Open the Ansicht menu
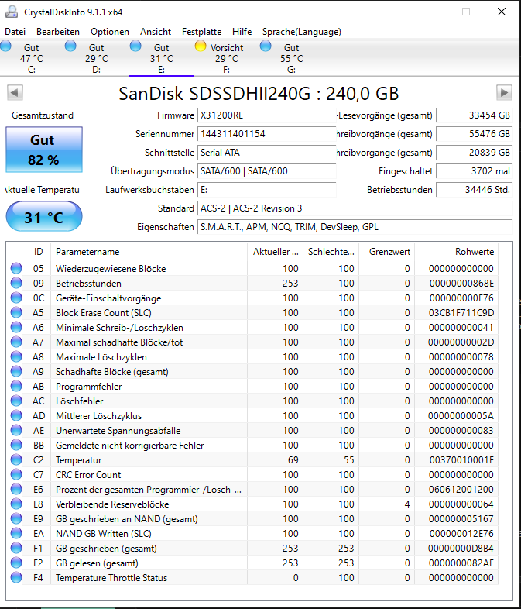This screenshot has width=521, height=609. click(x=156, y=32)
